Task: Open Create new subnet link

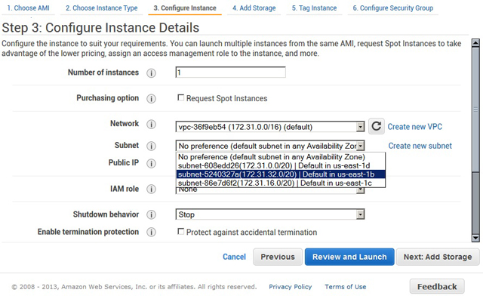Action: coord(420,146)
